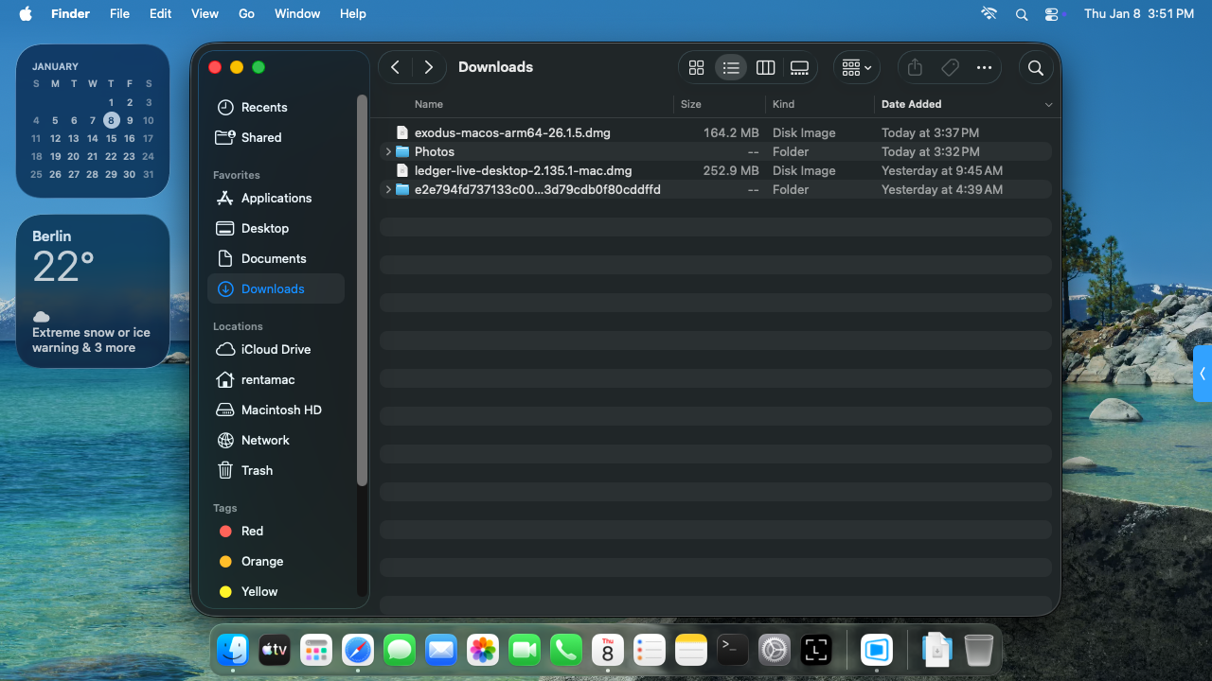
Task: Open the Go menu in menu bar
Action: [x=246, y=14]
